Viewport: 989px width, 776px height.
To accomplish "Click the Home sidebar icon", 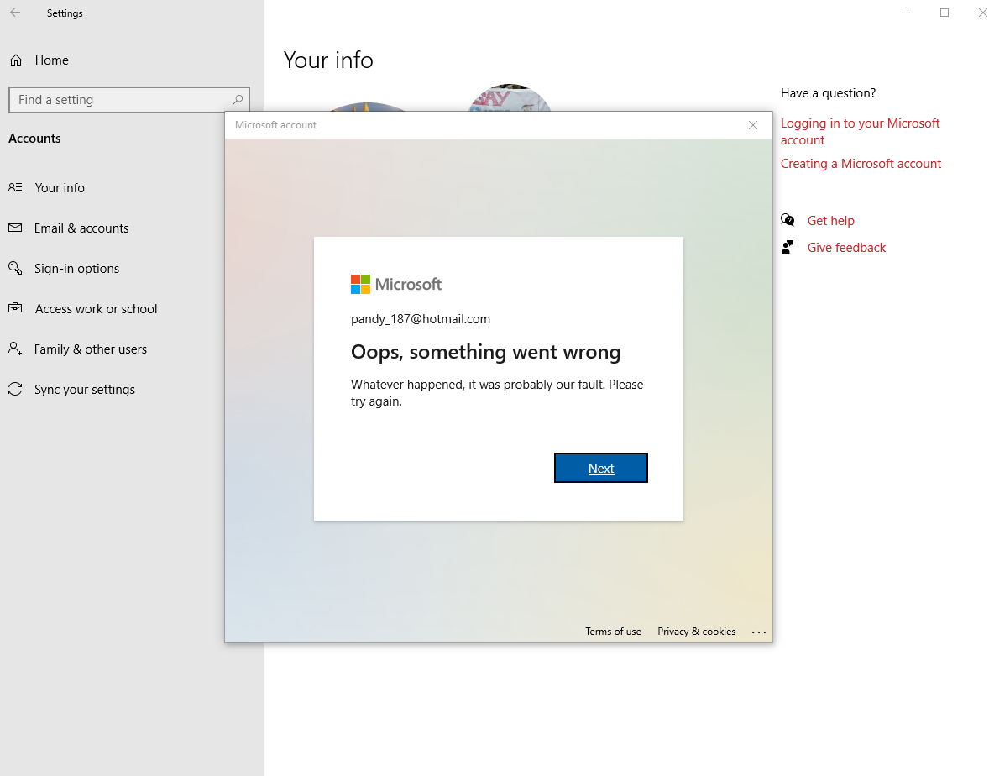I will click(x=17, y=60).
